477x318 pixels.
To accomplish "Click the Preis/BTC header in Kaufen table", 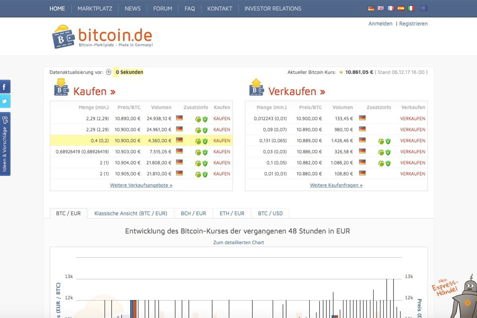I will coord(129,107).
